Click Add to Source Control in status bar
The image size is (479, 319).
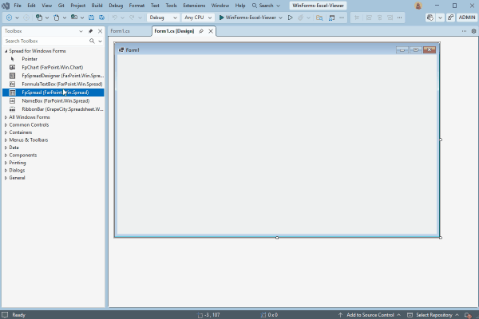click(x=370, y=315)
